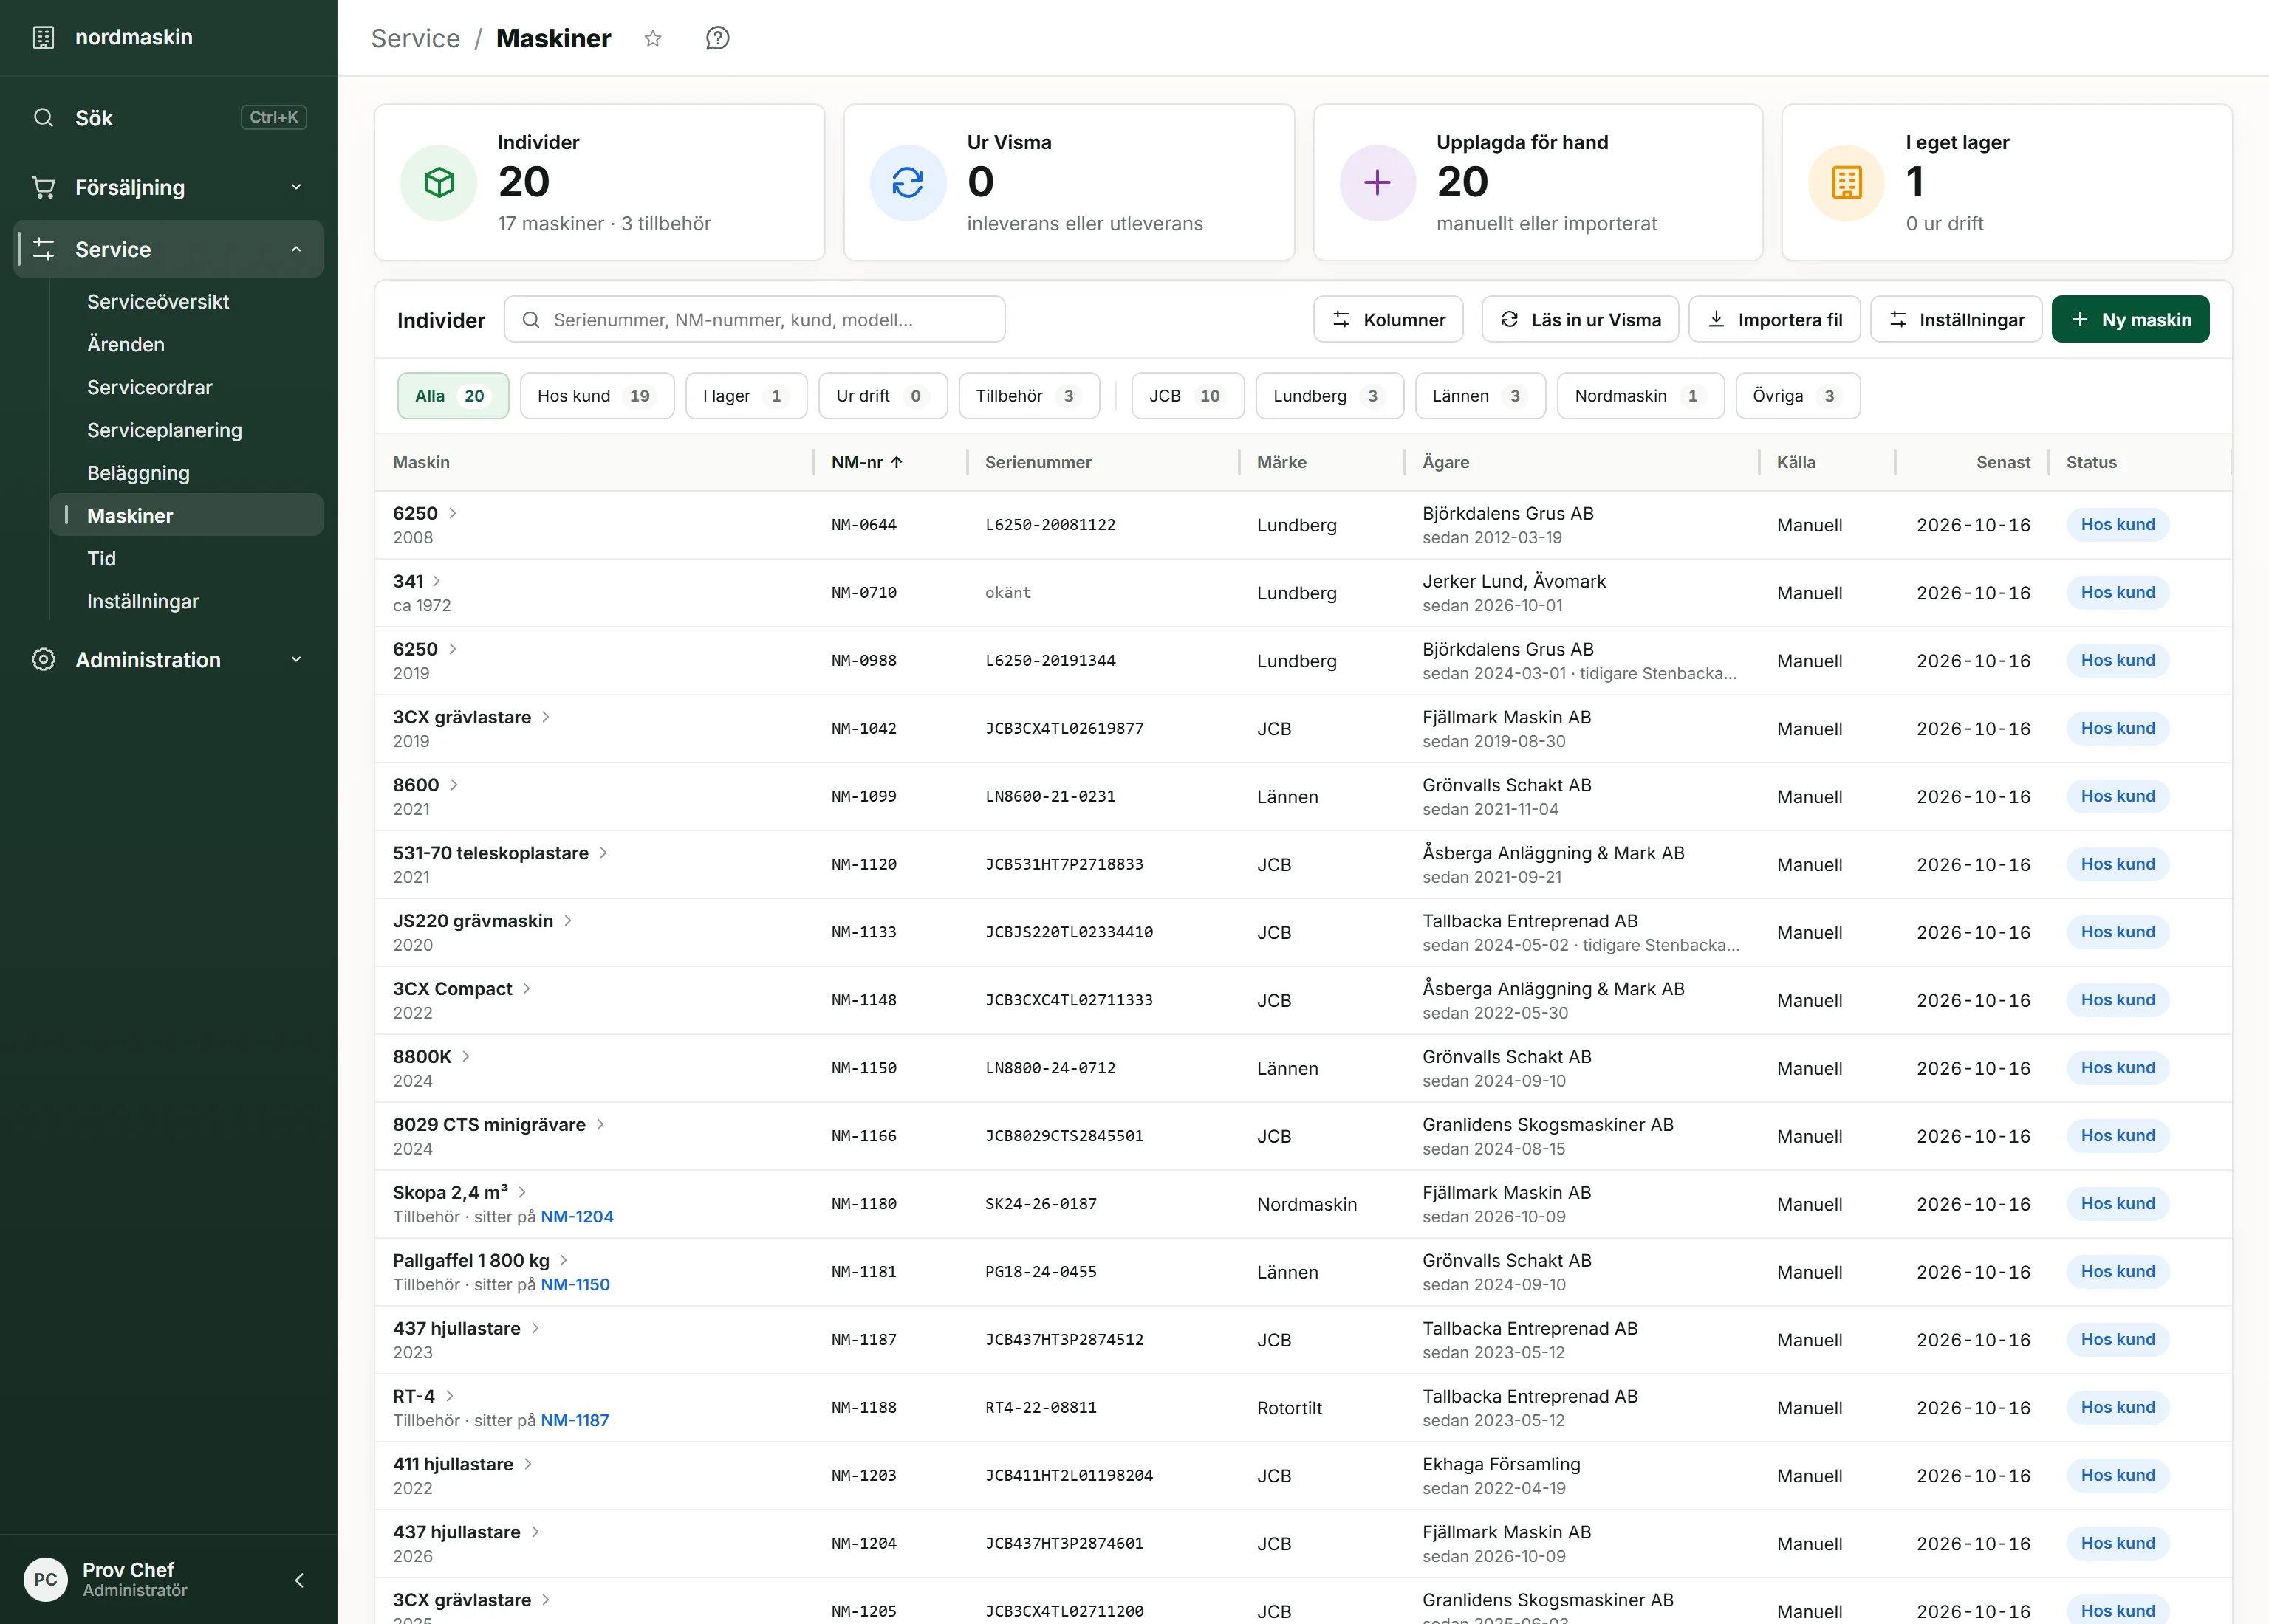The width and height of the screenshot is (2269, 1624).
Task: Click the Försäljning shopping cart icon
Action: [43, 187]
